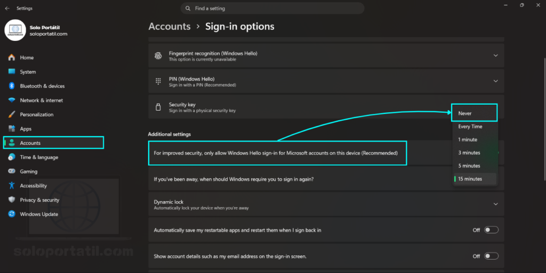
Task: Choose 5 minutes from the list
Action: [x=474, y=166]
